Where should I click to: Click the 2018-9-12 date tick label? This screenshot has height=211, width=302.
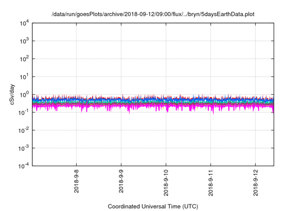point(255,183)
